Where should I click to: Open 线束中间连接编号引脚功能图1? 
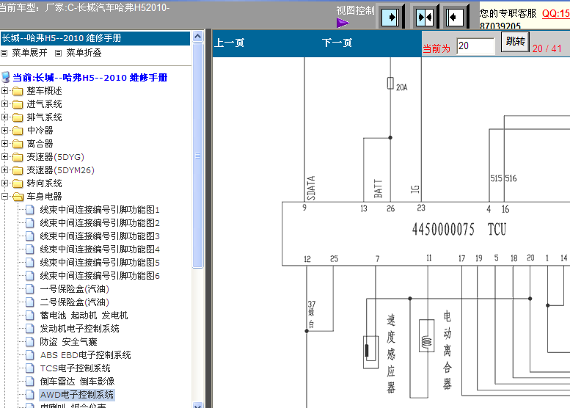[100, 210]
